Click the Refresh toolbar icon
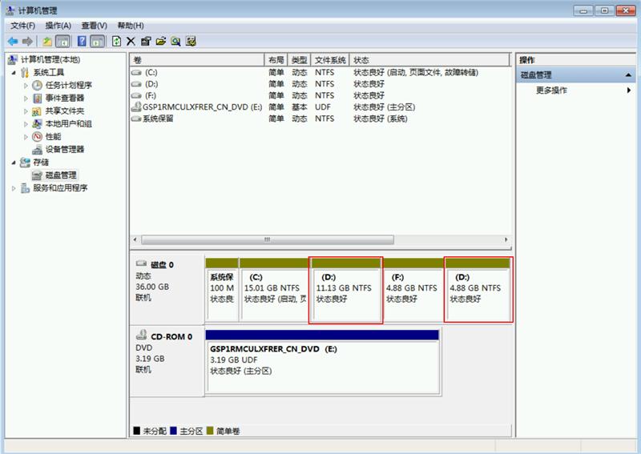The image size is (641, 454). pos(117,41)
